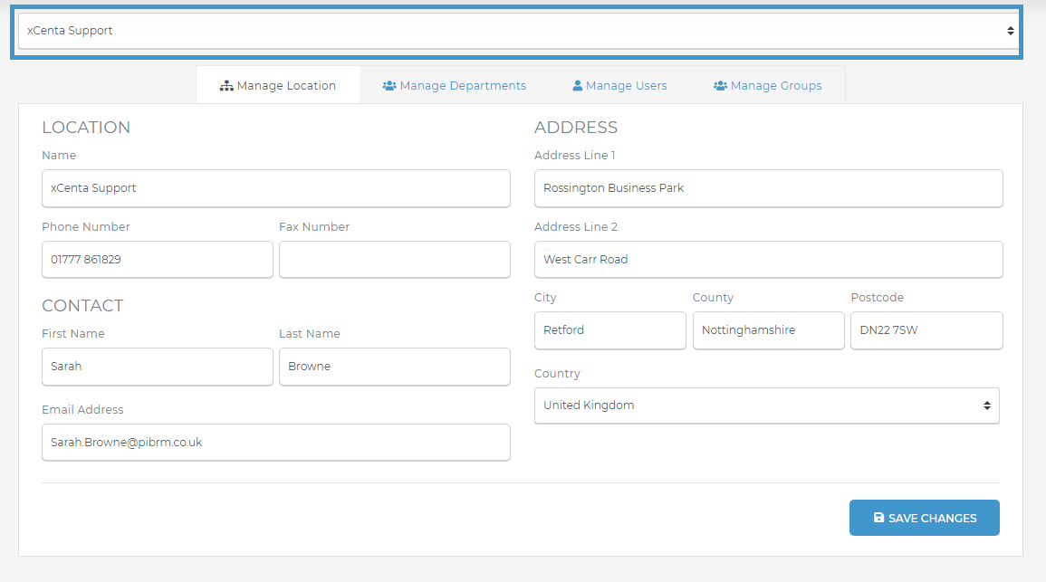This screenshot has width=1046, height=582.
Task: Click the Postcode label
Action: (x=878, y=297)
